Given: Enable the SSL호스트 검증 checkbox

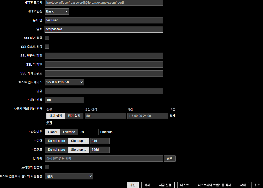Looking at the screenshot, I should pyautogui.click(x=47, y=47).
